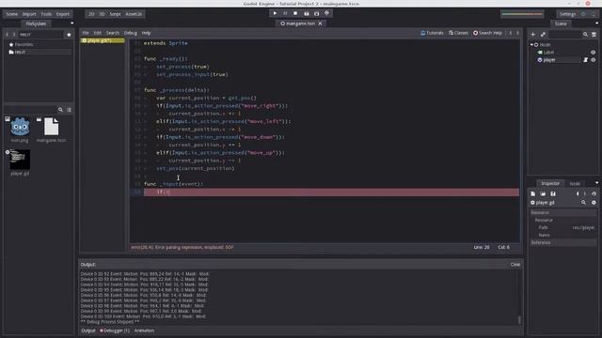
Task: Open the Export menu
Action: pos(63,14)
